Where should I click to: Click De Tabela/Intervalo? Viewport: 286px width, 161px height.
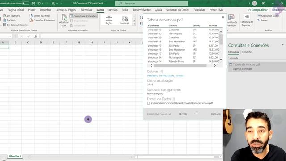click(15, 25)
